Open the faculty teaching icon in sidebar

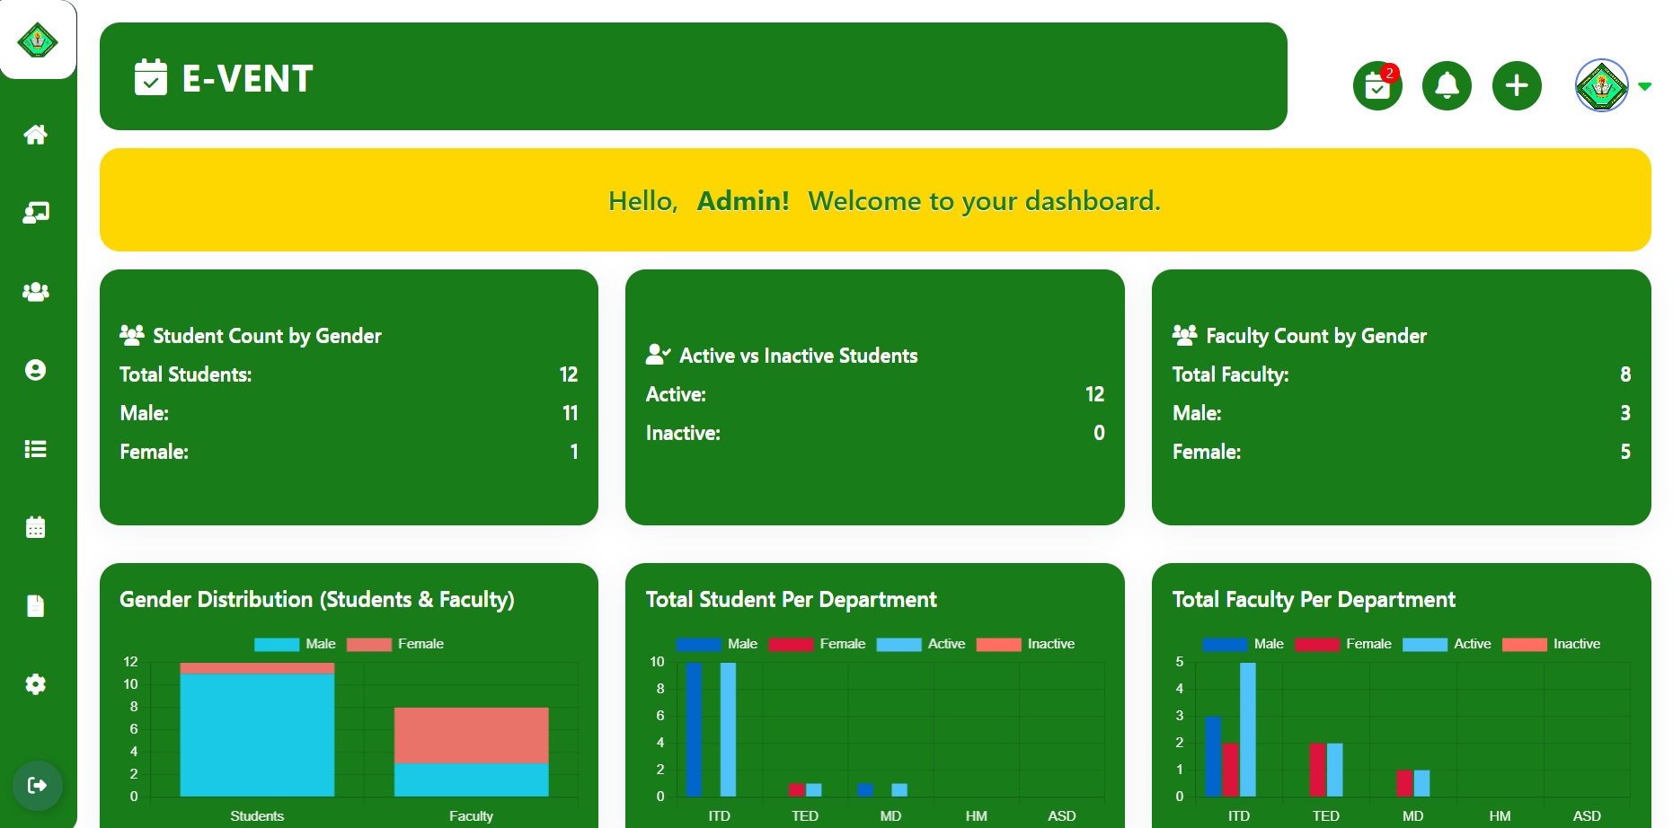(x=36, y=213)
